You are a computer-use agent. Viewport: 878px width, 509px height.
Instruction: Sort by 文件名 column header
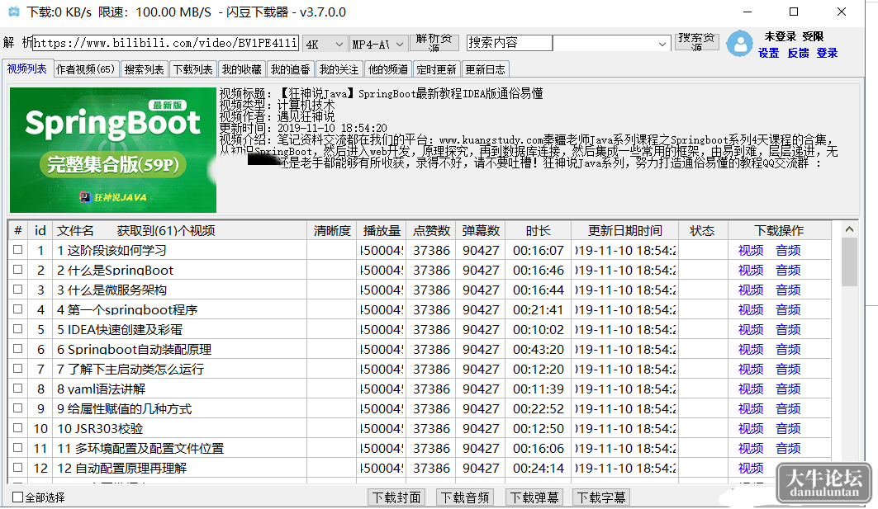pos(179,230)
